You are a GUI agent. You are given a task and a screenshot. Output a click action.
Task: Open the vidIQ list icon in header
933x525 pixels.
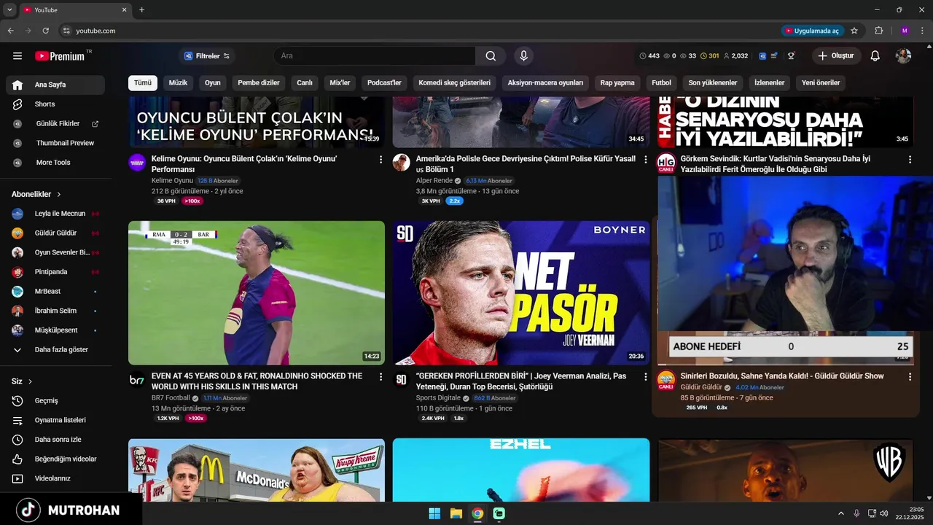pos(774,56)
